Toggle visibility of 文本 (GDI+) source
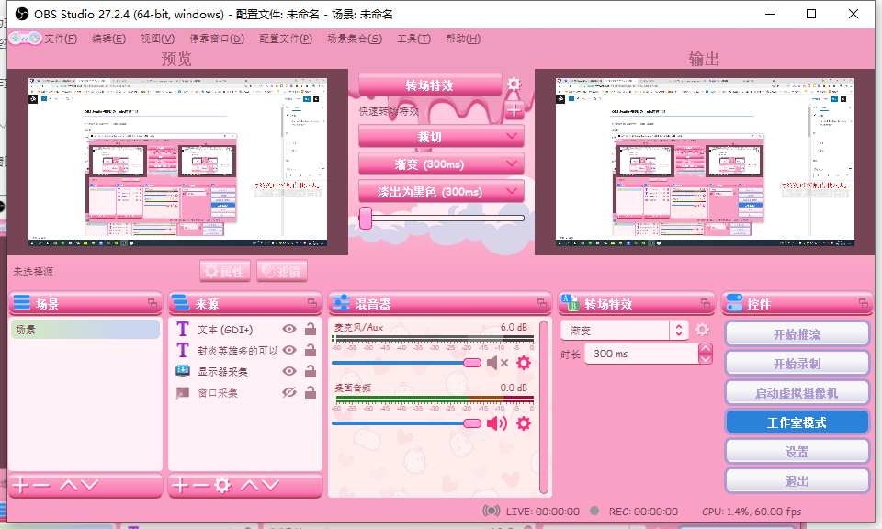The image size is (882, 529). (x=289, y=330)
